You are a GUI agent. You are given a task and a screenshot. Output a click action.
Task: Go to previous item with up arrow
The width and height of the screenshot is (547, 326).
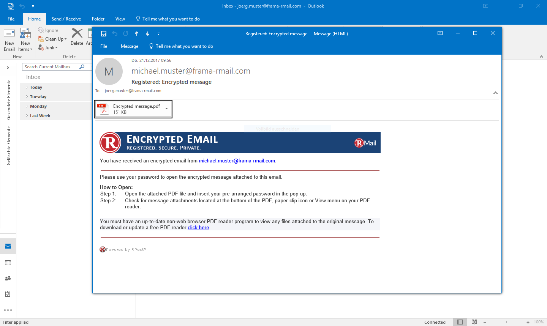pos(137,34)
